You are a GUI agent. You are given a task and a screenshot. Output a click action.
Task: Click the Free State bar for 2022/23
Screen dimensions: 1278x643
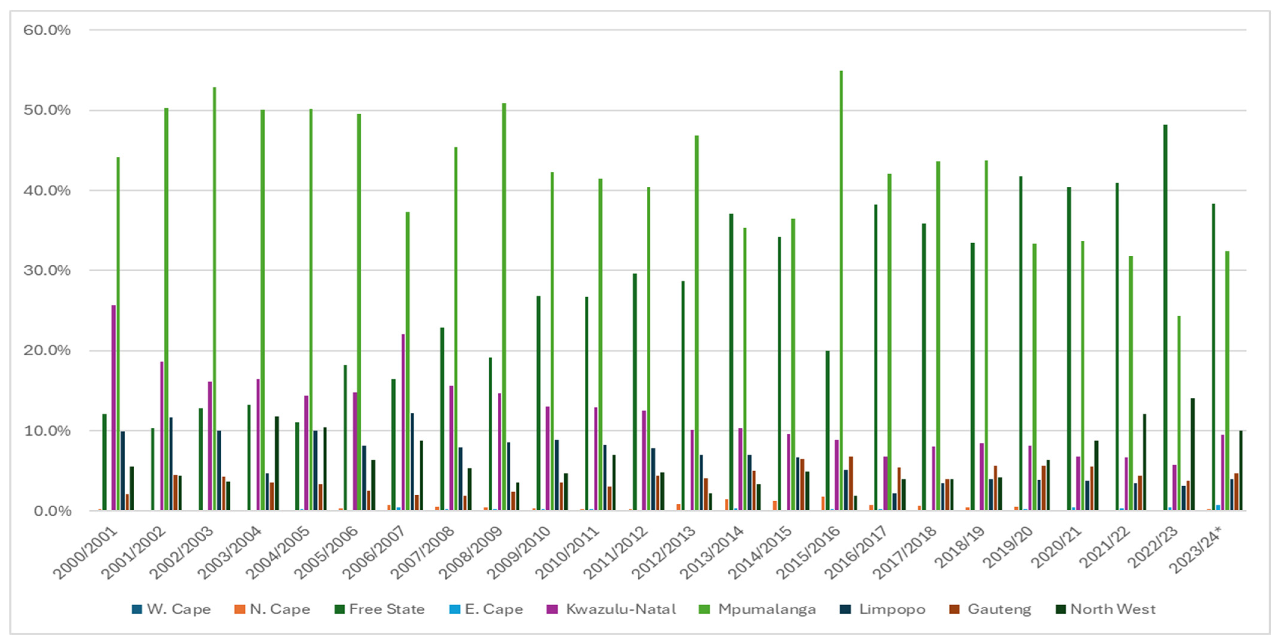tap(1165, 317)
